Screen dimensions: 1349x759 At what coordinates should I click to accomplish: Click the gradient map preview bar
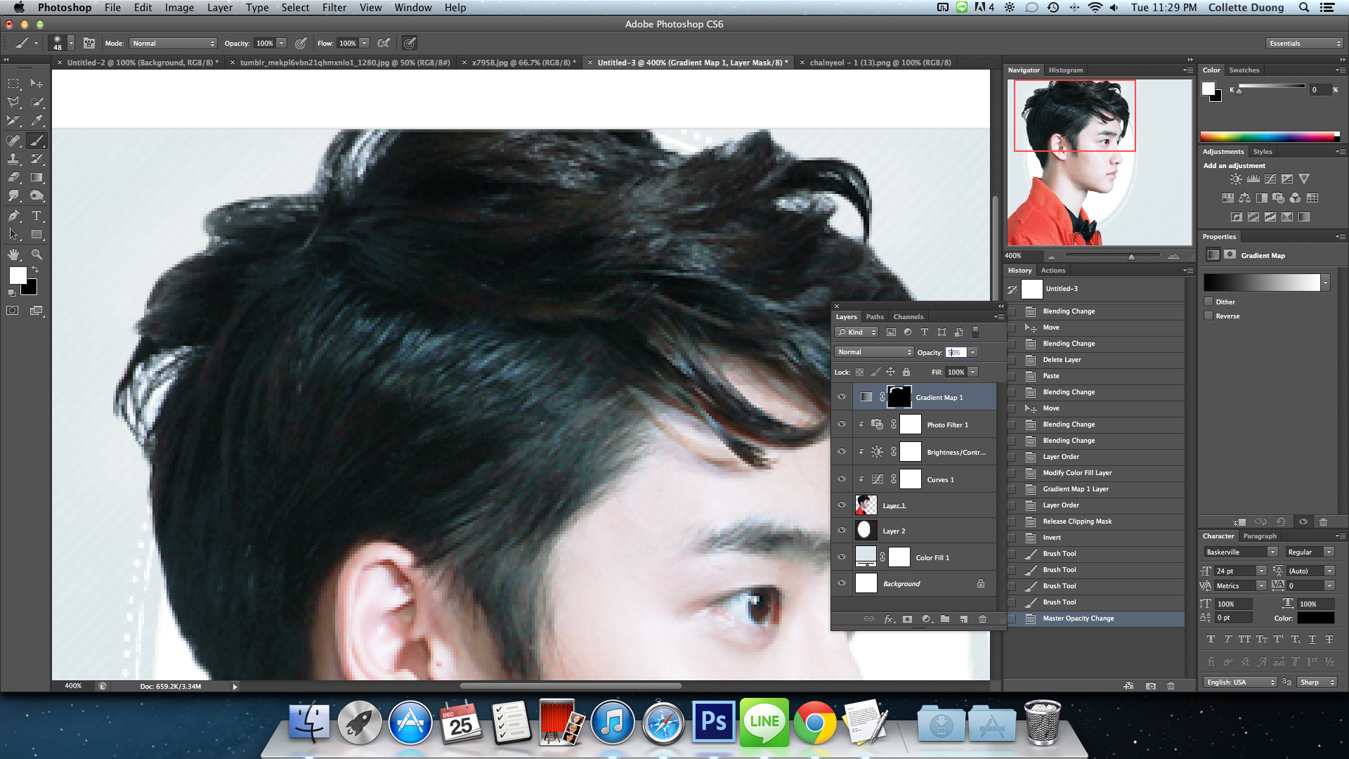(1261, 283)
